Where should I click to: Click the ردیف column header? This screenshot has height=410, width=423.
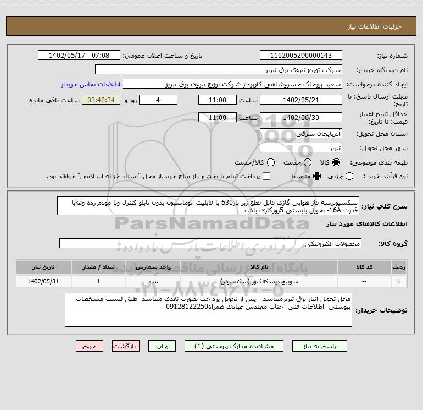point(399,267)
